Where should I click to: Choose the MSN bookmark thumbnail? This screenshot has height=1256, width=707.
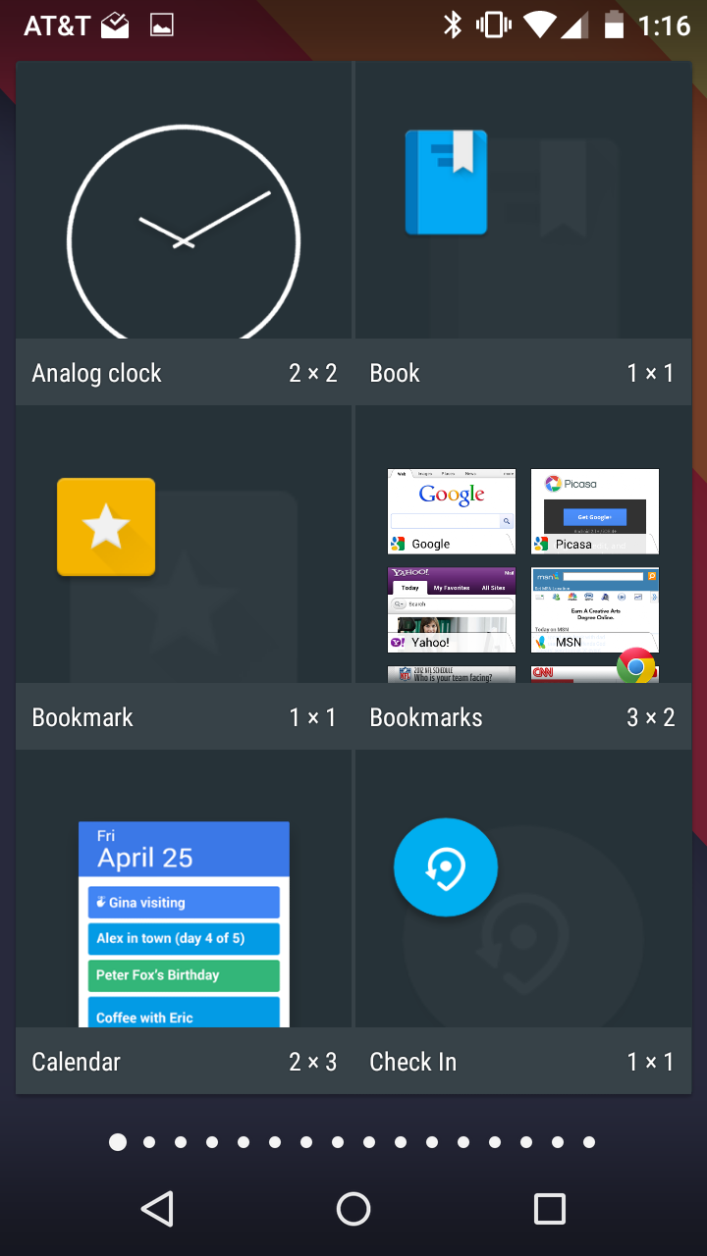click(595, 609)
